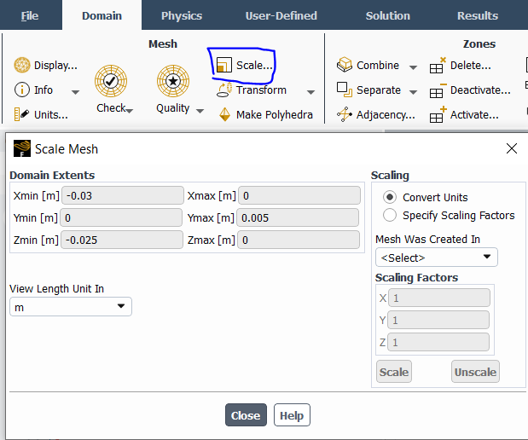528x440 pixels.
Task: Click the Z scaling factor field
Action: [x=438, y=342]
